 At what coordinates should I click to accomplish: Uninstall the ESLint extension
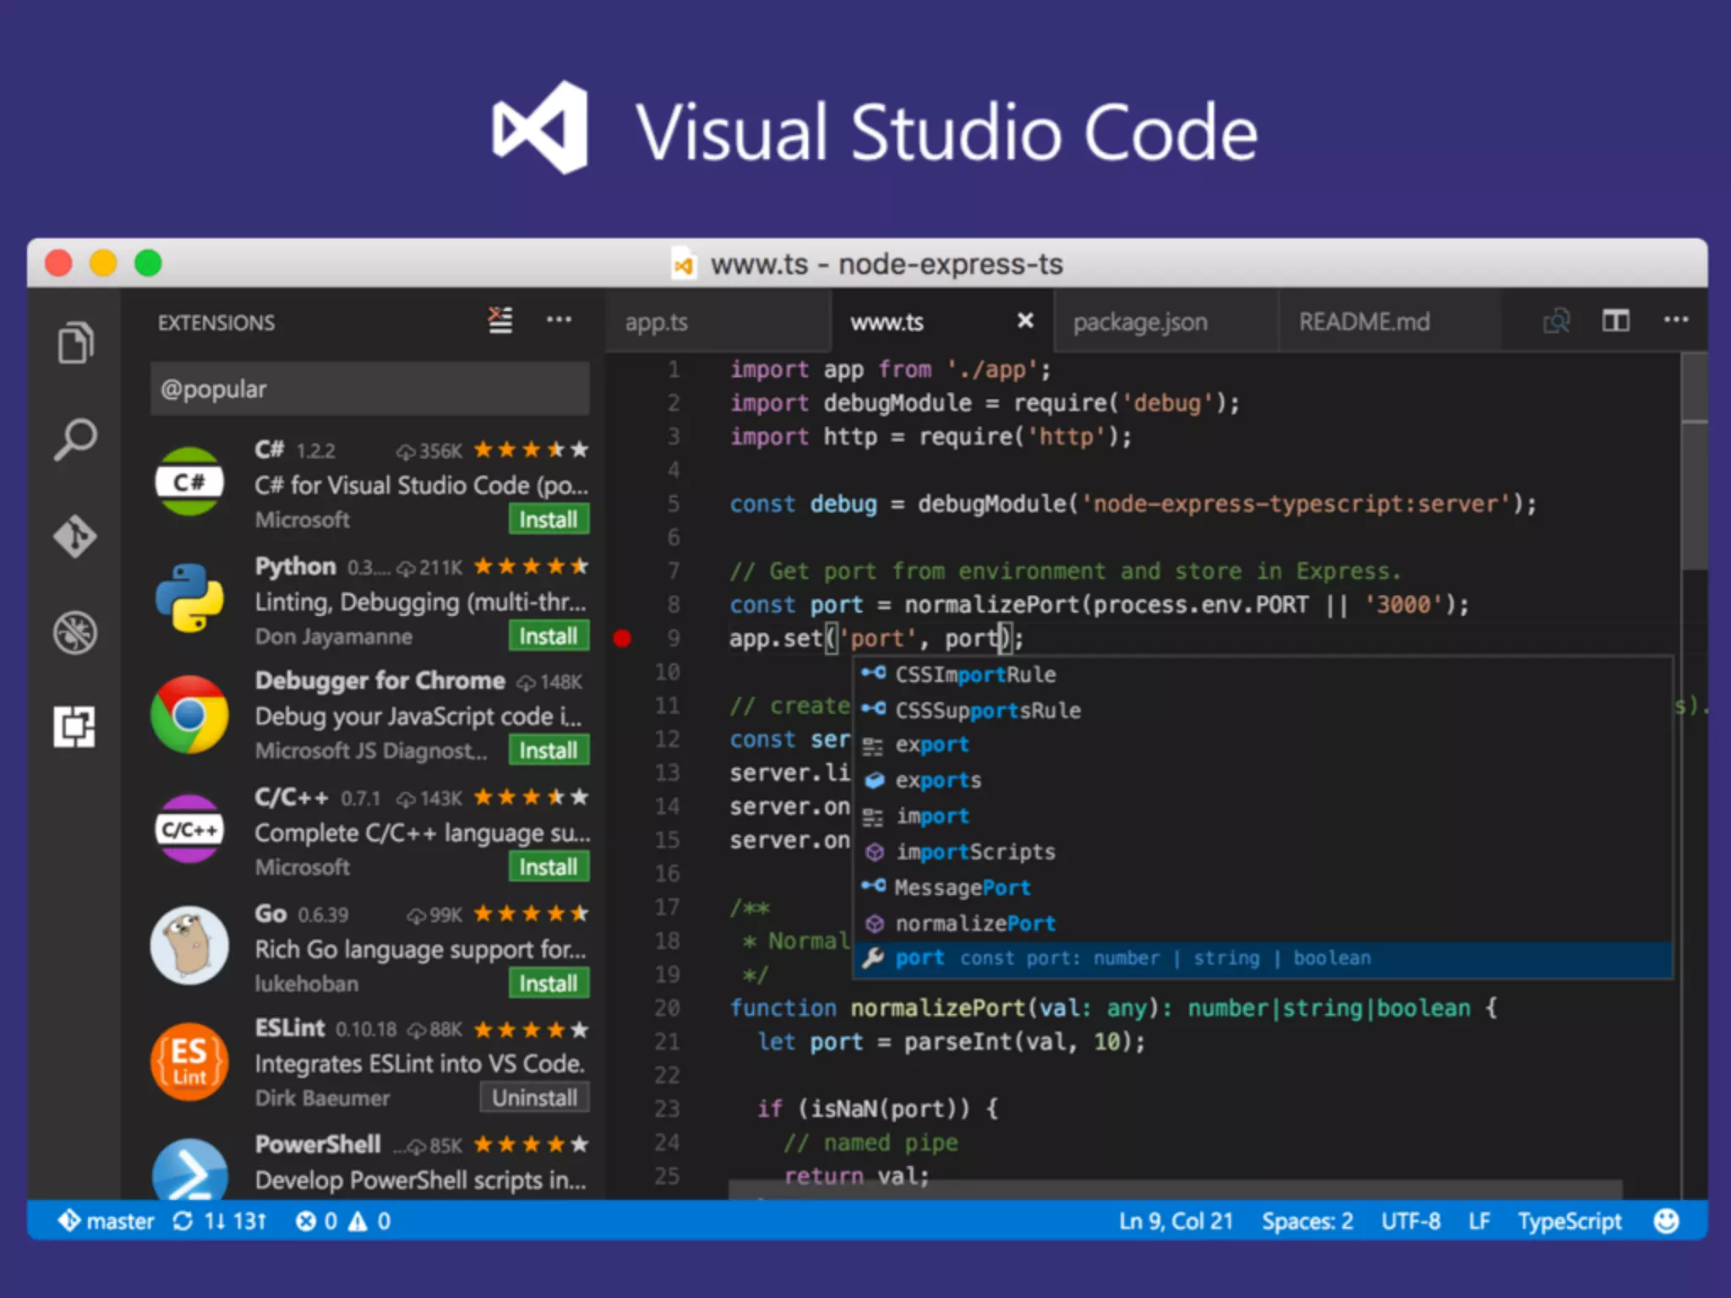coord(534,1098)
